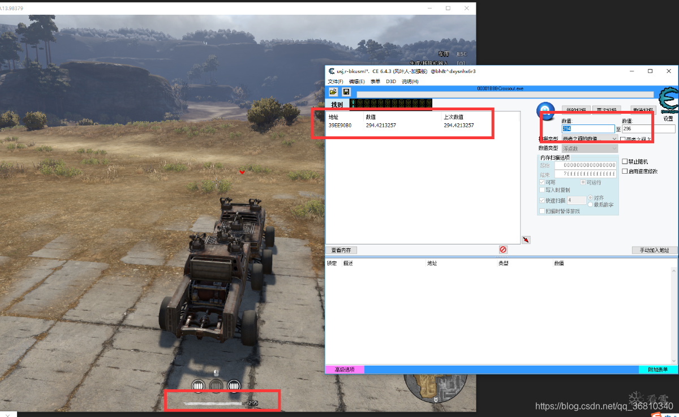Click the 上次数值 column header
Image resolution: width=679 pixels, height=417 pixels.
point(454,117)
